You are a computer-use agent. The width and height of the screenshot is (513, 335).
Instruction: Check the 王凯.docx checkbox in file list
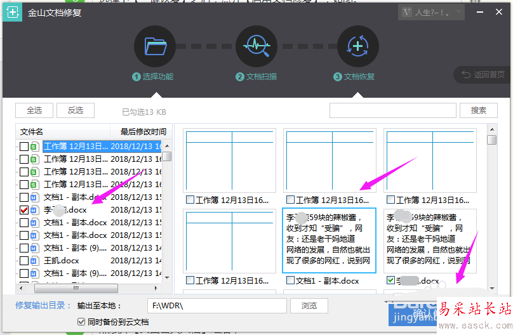[x=24, y=261]
